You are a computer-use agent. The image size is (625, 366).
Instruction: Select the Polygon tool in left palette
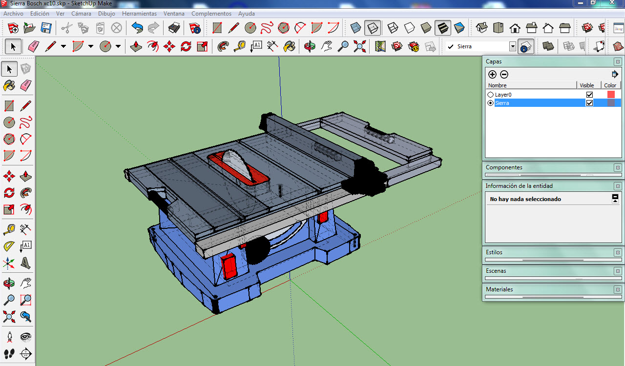point(9,139)
